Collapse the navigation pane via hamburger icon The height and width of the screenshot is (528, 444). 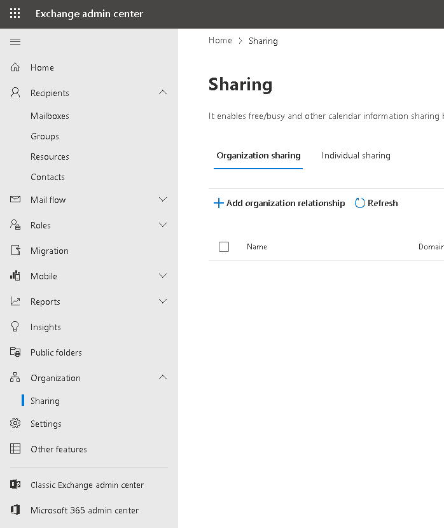(15, 41)
